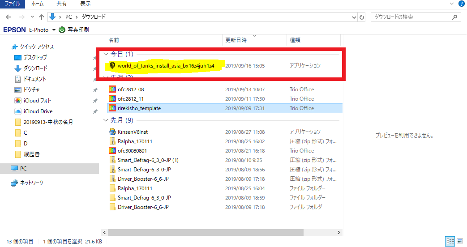
Task: Select the Driver_Booster-6_6-JP zip archive icon
Action: point(112,179)
